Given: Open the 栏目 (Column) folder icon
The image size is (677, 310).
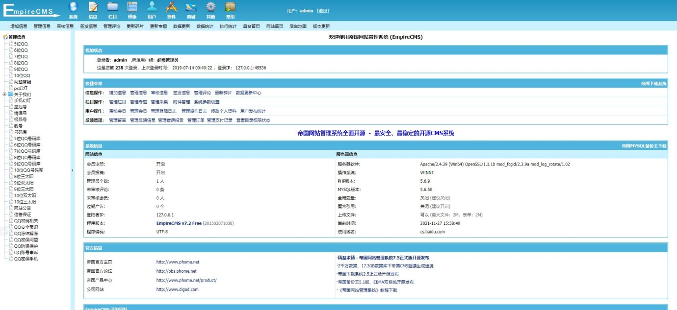Looking at the screenshot, I should (112, 7).
